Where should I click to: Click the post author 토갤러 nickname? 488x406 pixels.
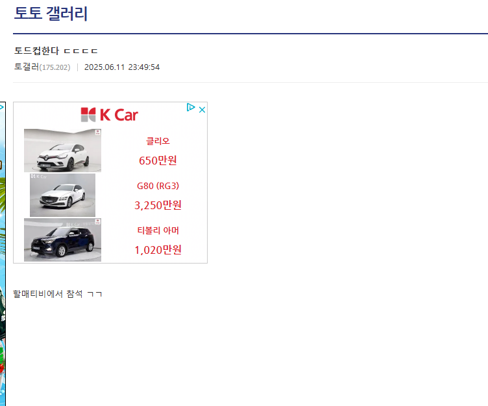point(27,67)
